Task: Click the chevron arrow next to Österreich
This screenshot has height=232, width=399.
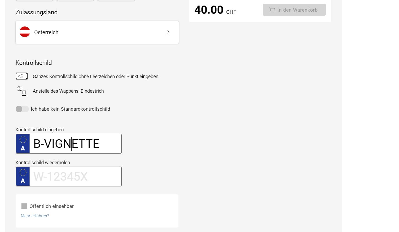Action: tap(168, 32)
